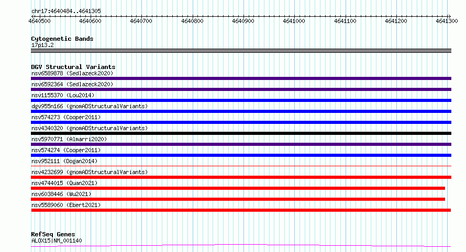The image size is (466, 252).
Task: Click the nsv4340320 (gnomADStructuralVariants) label
Action: pyautogui.click(x=90, y=128)
